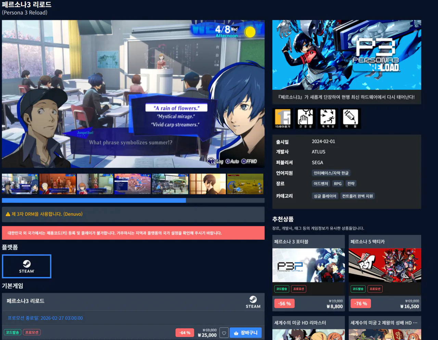Click the heart wishlist icon

coord(224,333)
